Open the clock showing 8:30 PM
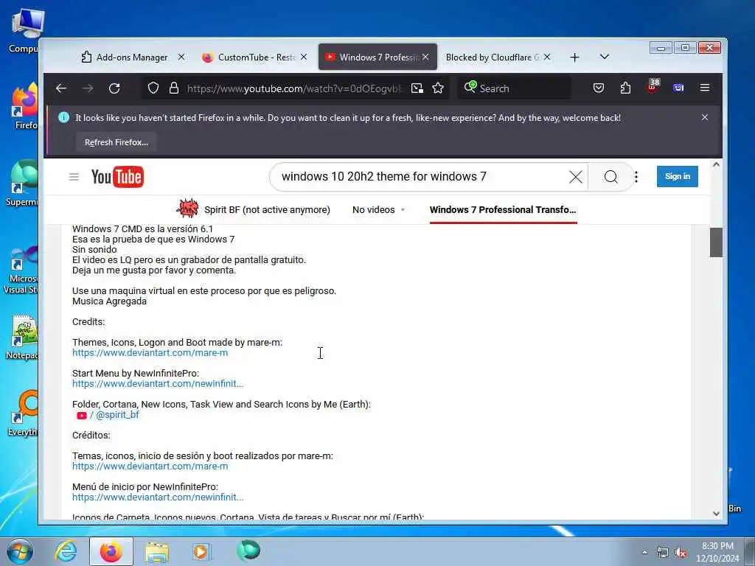Viewport: 755px width, 566px height. point(717,552)
